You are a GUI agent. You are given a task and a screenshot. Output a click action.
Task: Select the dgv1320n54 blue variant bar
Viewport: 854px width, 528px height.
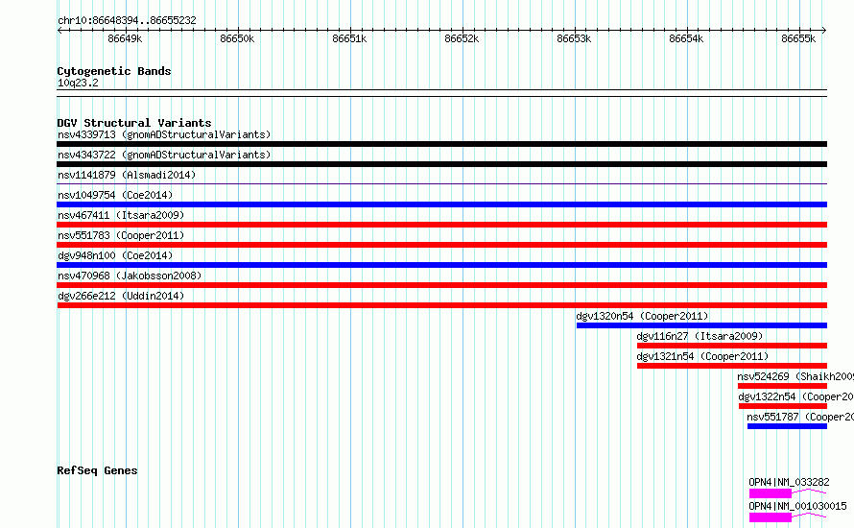[x=701, y=325]
